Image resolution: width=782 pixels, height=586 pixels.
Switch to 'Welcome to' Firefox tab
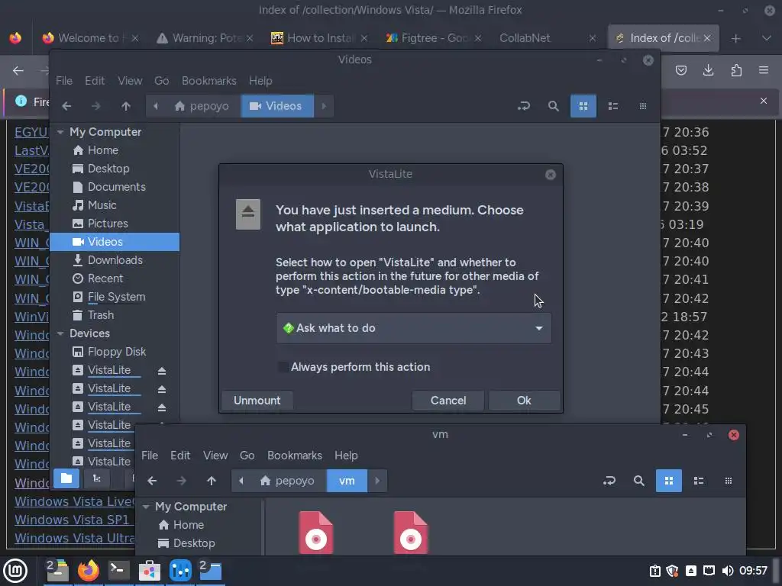point(89,38)
